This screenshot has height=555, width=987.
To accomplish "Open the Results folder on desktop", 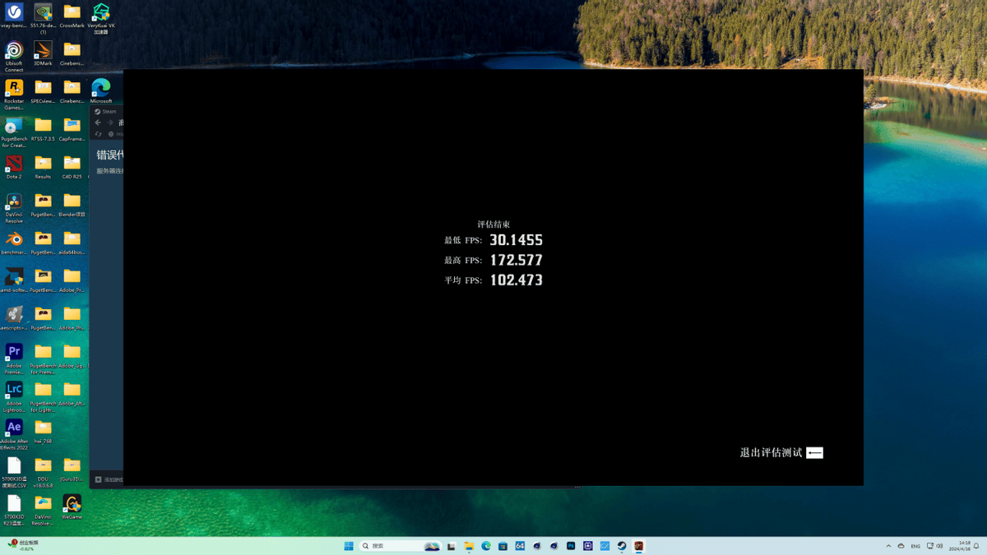I will (x=43, y=164).
